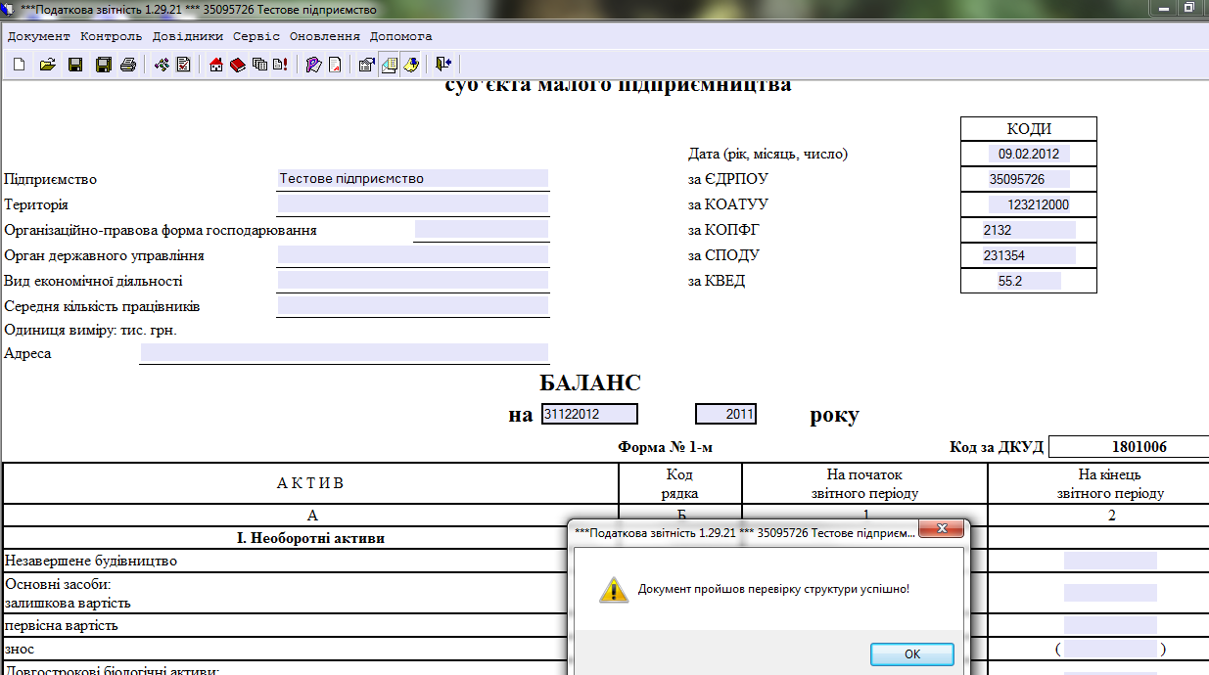The height and width of the screenshot is (675, 1209).
Task: Click the checklist verification icon with red checkmark
Action: (183, 65)
